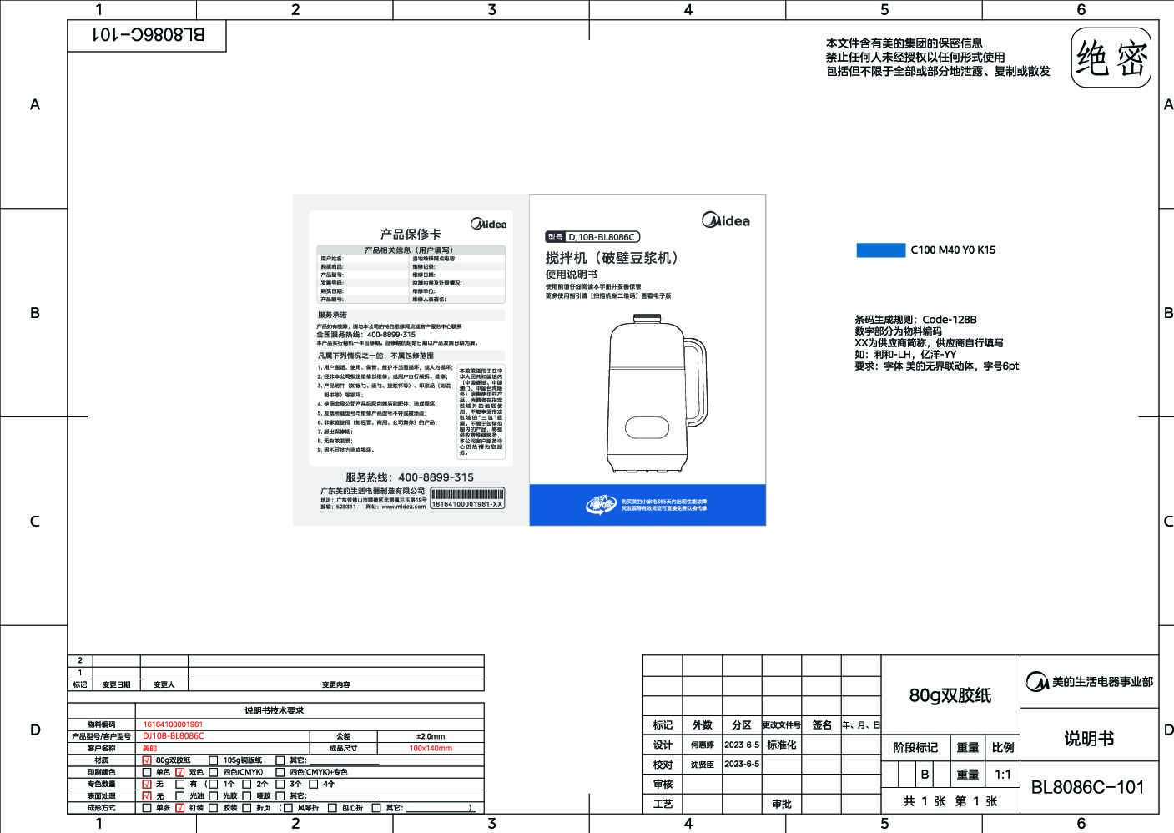Image resolution: width=1174 pixels, height=833 pixels.
Task: Check the 2个 spot color count checkbox
Action: (247, 784)
